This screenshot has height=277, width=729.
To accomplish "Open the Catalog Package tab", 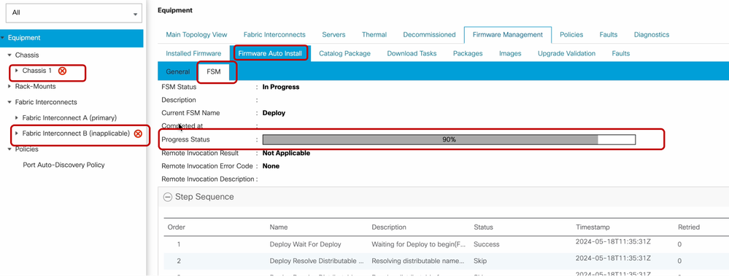I will point(344,53).
